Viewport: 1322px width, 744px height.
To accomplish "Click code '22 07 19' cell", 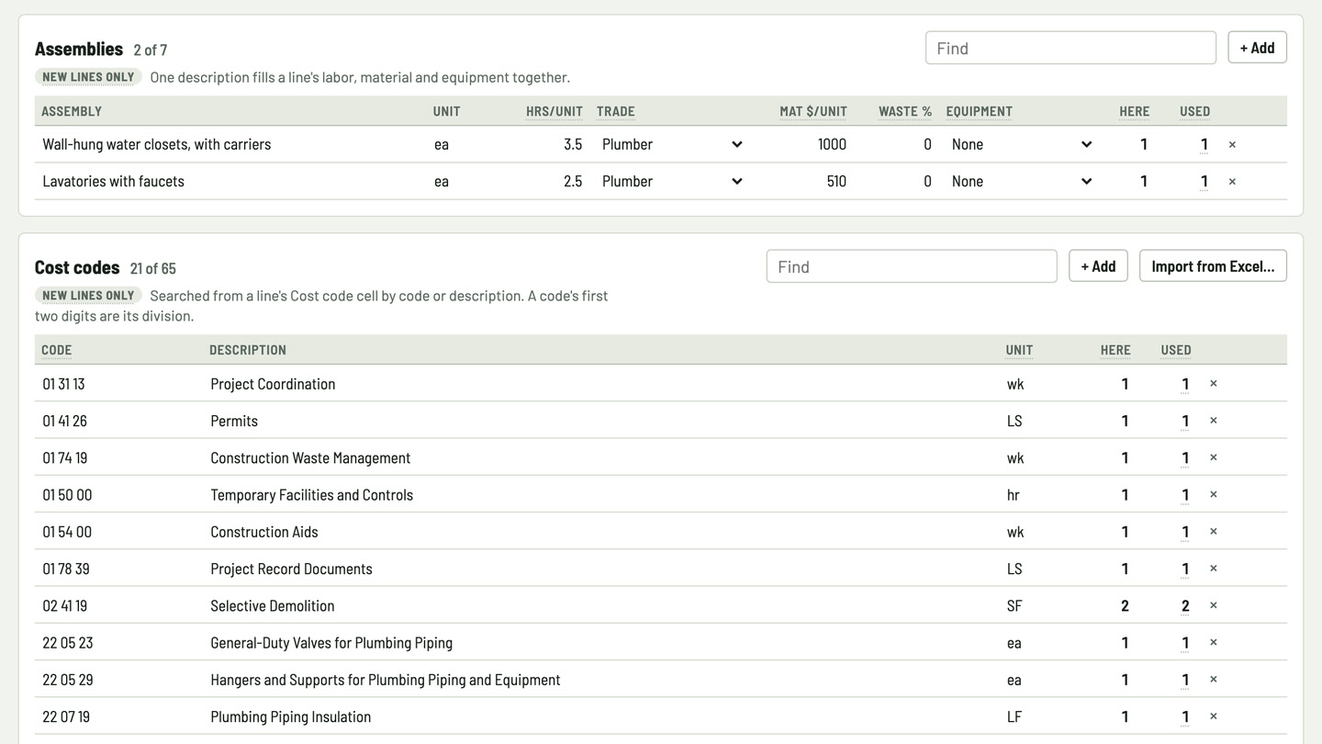I will [x=66, y=716].
